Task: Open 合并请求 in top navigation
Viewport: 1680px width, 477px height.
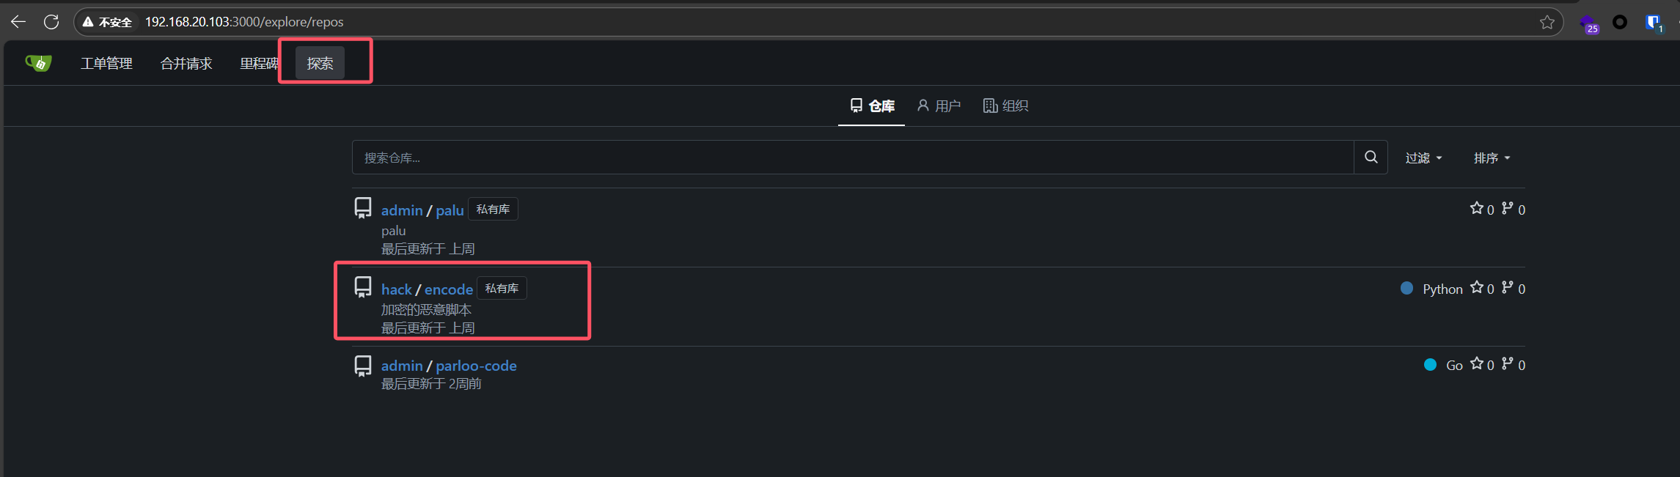Action: click(x=186, y=64)
